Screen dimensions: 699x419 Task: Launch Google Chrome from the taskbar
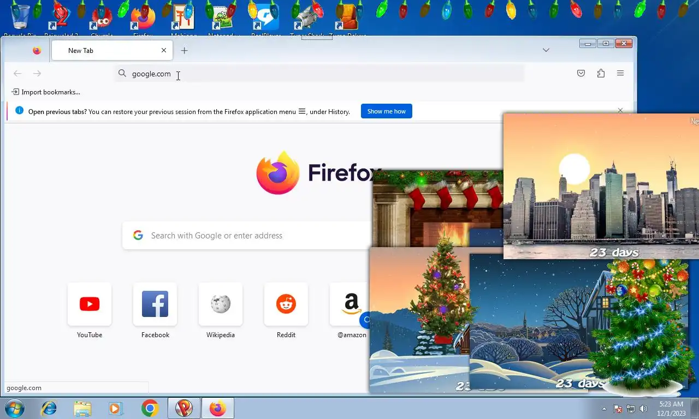[150, 408]
